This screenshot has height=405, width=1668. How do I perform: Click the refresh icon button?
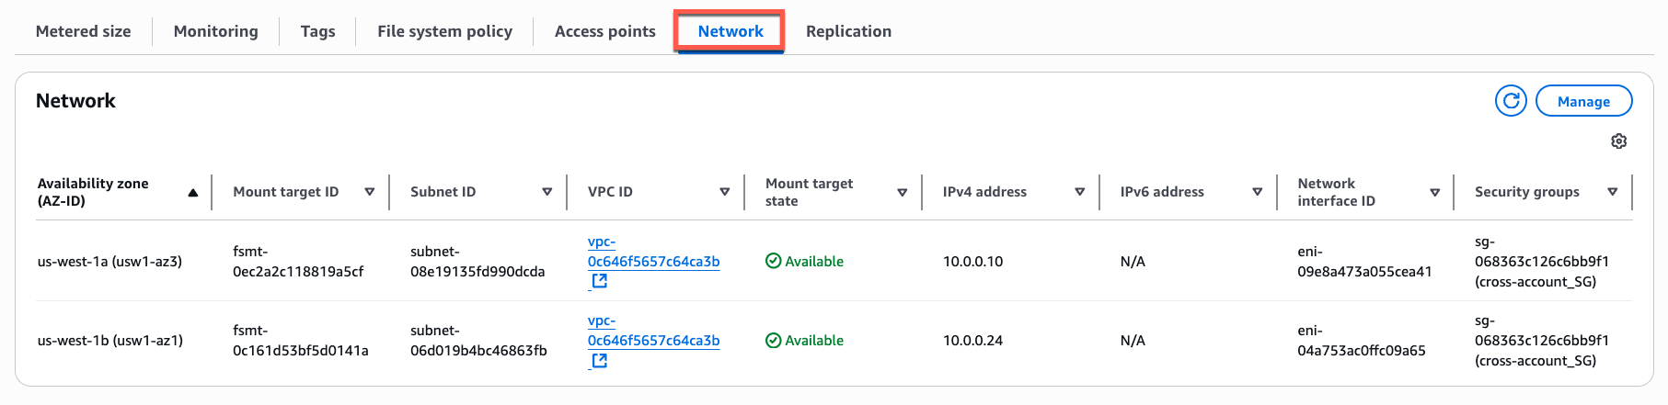pyautogui.click(x=1511, y=101)
